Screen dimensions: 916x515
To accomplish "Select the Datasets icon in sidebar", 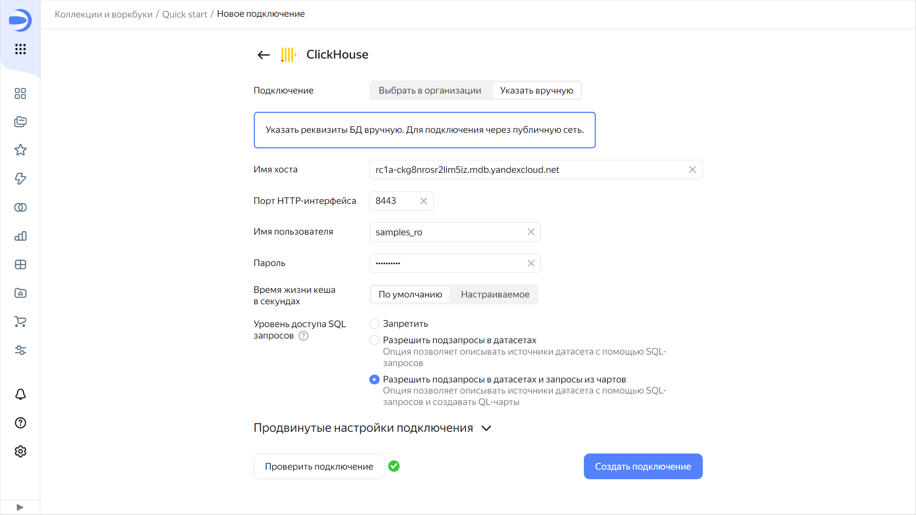I will point(20,207).
